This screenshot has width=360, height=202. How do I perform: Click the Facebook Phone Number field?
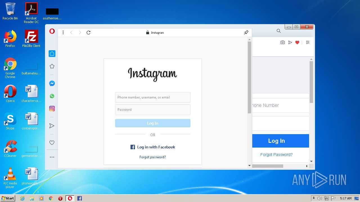281,105
